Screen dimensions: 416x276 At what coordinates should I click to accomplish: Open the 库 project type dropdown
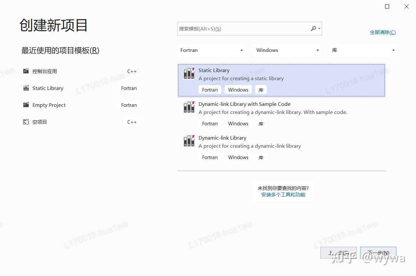(362, 50)
